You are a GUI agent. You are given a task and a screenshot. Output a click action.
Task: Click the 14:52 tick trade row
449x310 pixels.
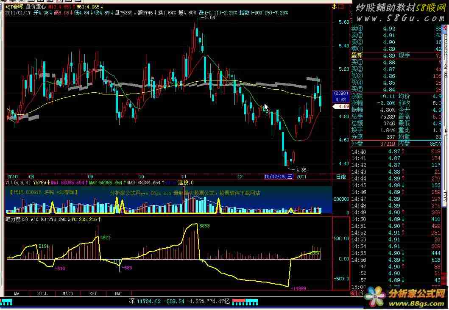[x=396, y=233]
